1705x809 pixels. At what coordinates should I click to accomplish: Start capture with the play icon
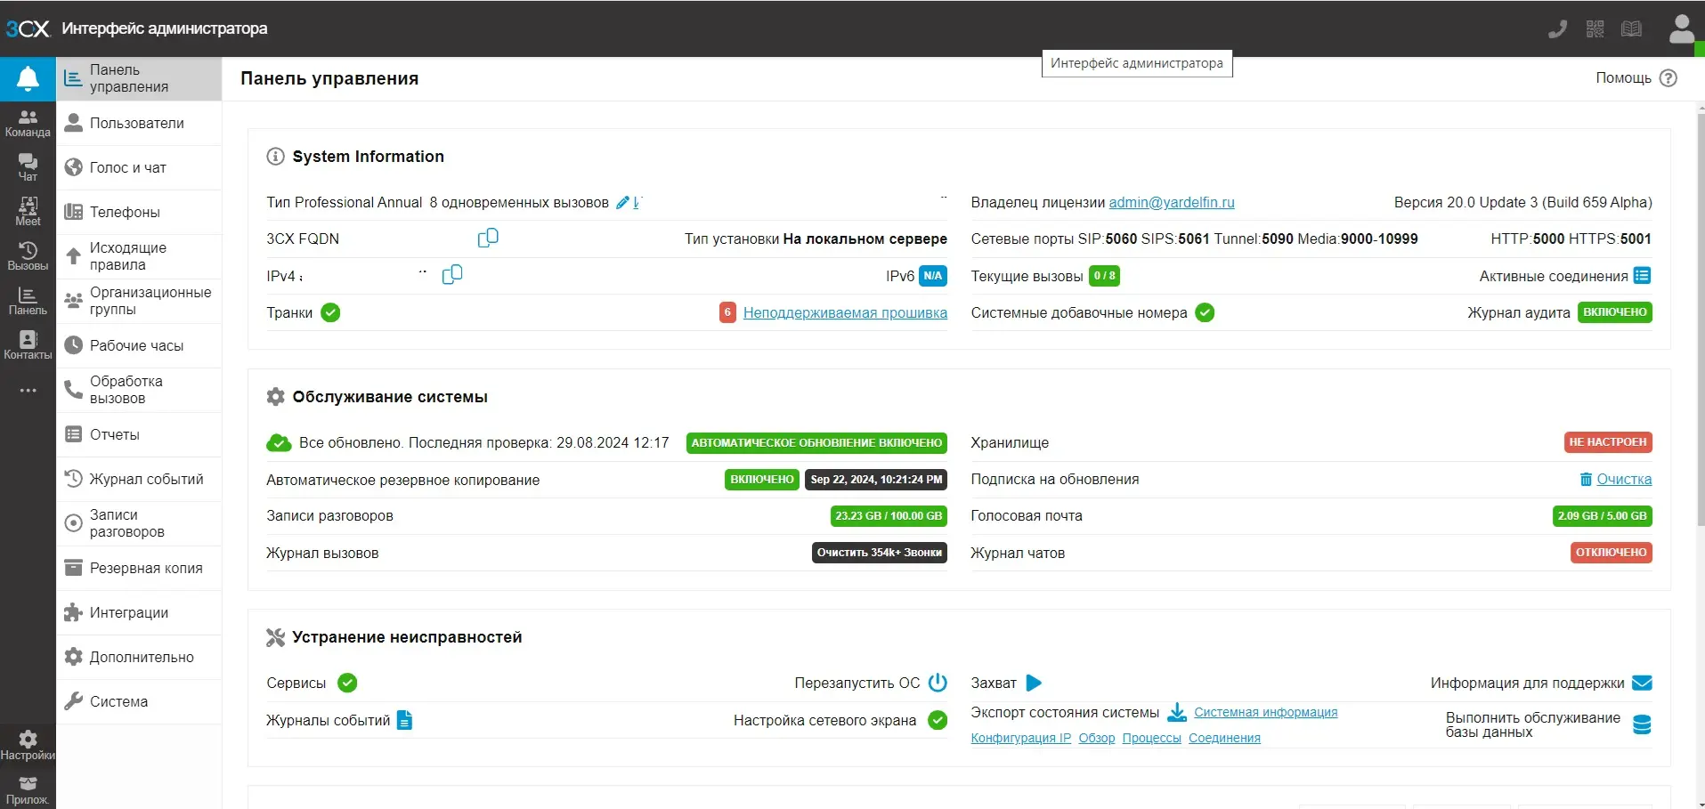(x=1033, y=683)
